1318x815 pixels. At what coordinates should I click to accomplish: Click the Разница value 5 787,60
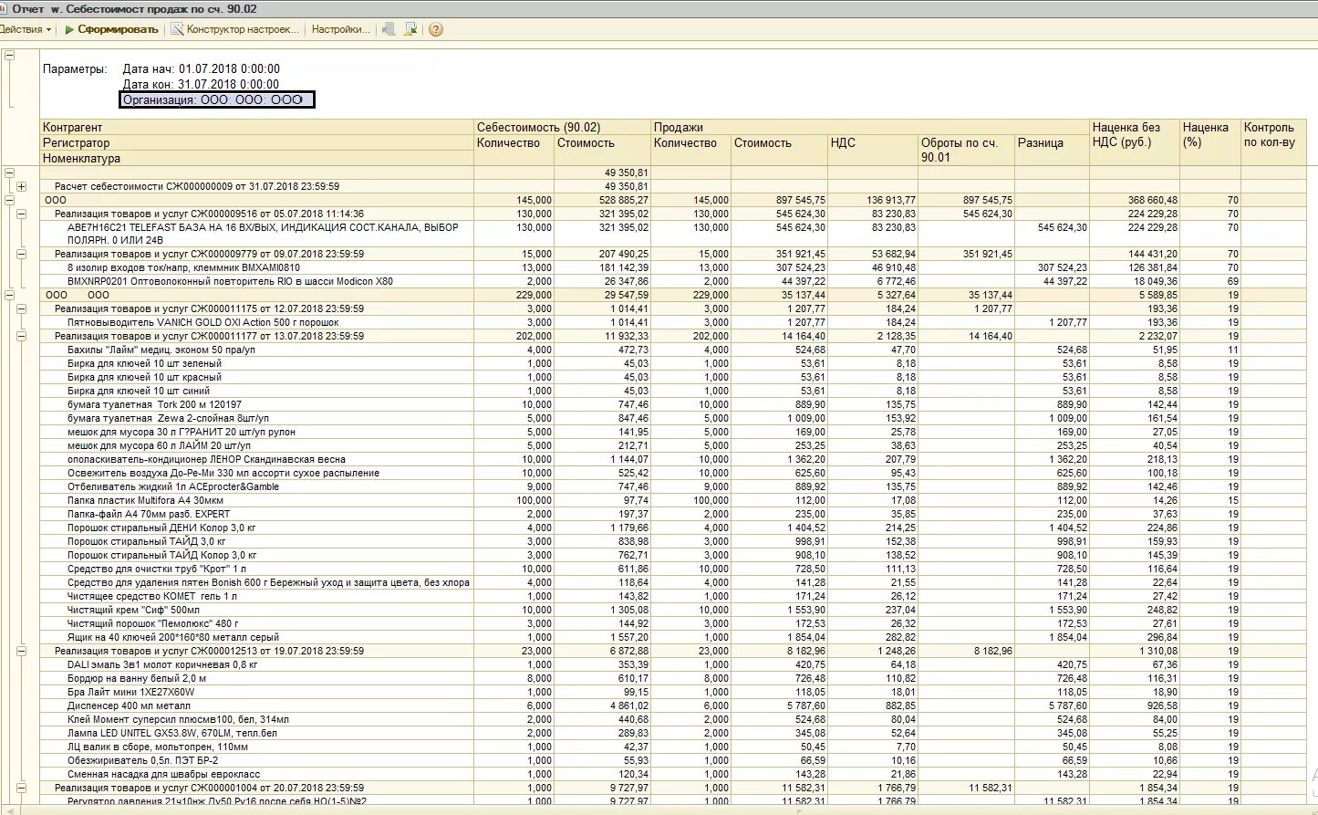click(x=1068, y=705)
